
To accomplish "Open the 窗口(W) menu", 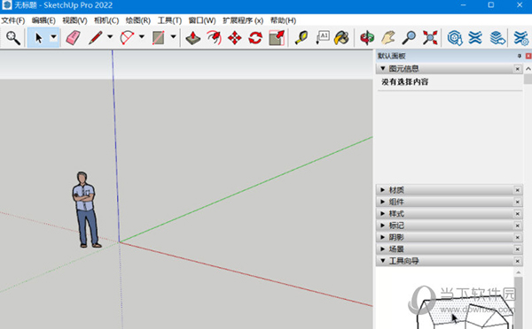I will coord(202,20).
